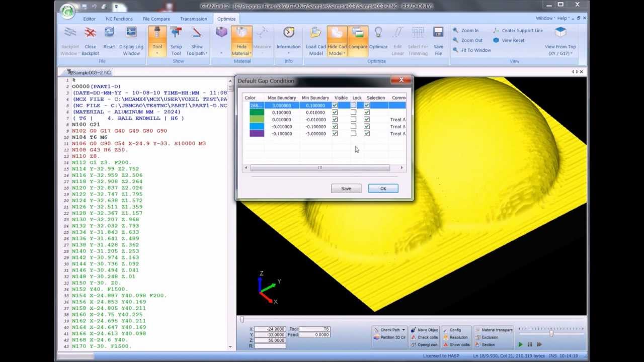Click the Close Backplot icon
The height and width of the screenshot is (362, 644).
(x=90, y=33)
